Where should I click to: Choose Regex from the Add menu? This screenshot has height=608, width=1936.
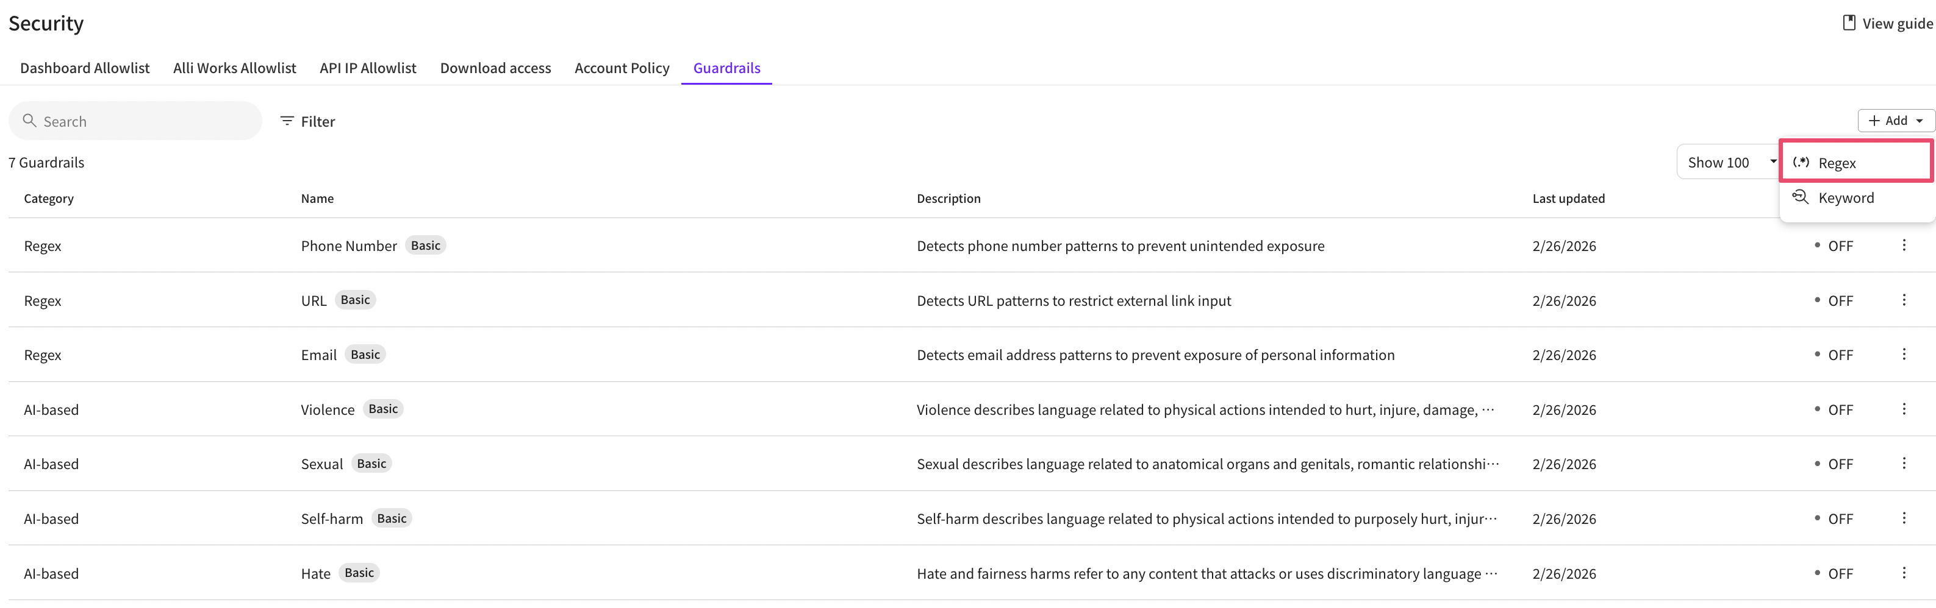[1836, 163]
